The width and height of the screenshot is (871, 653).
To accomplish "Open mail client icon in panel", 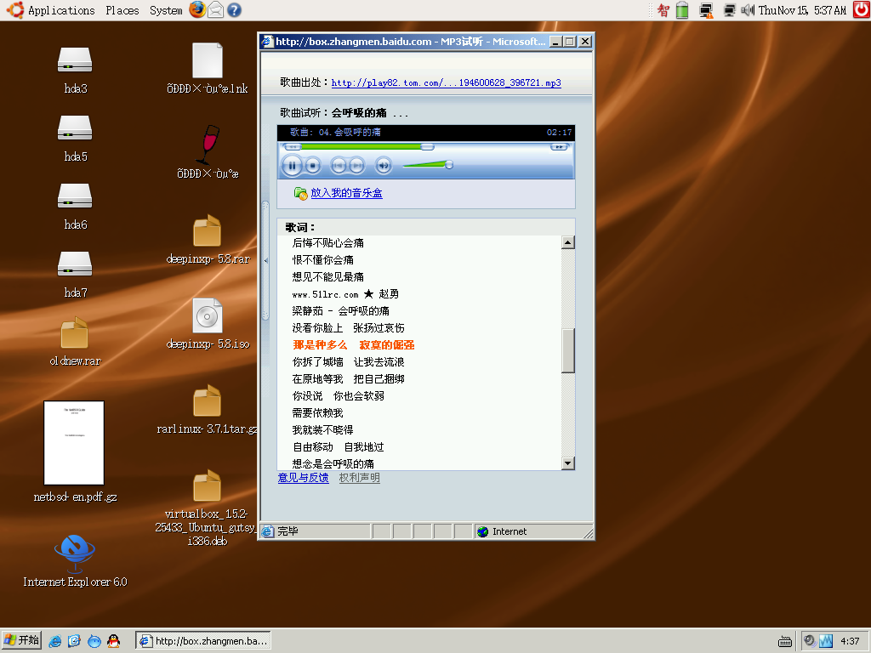I will point(215,10).
